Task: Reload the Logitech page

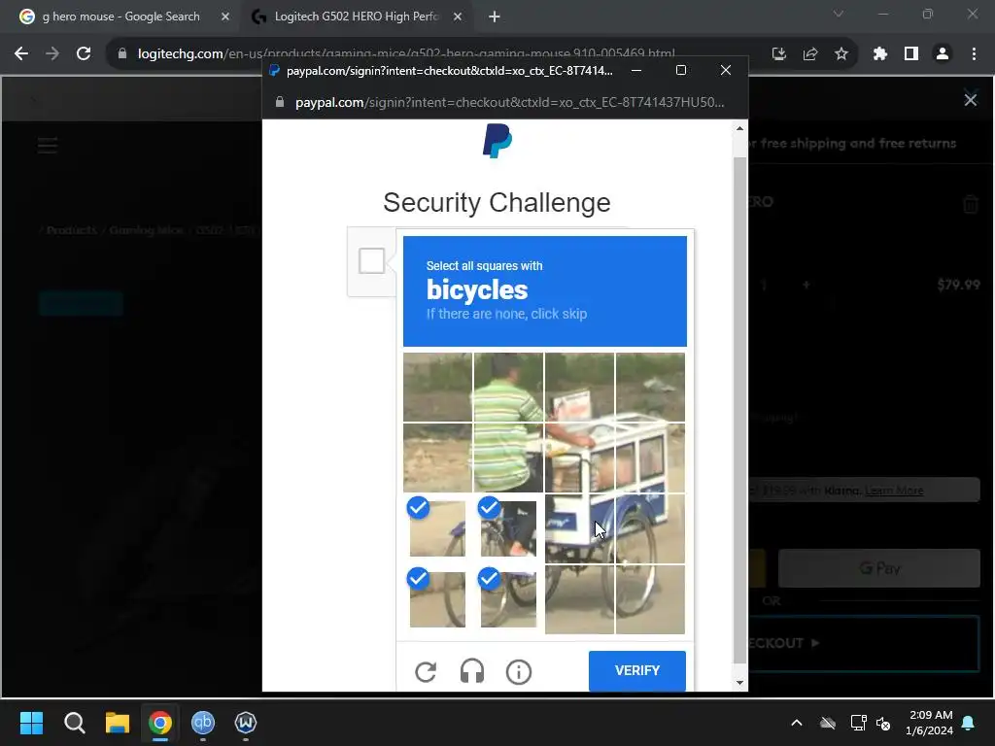Action: 84,54
